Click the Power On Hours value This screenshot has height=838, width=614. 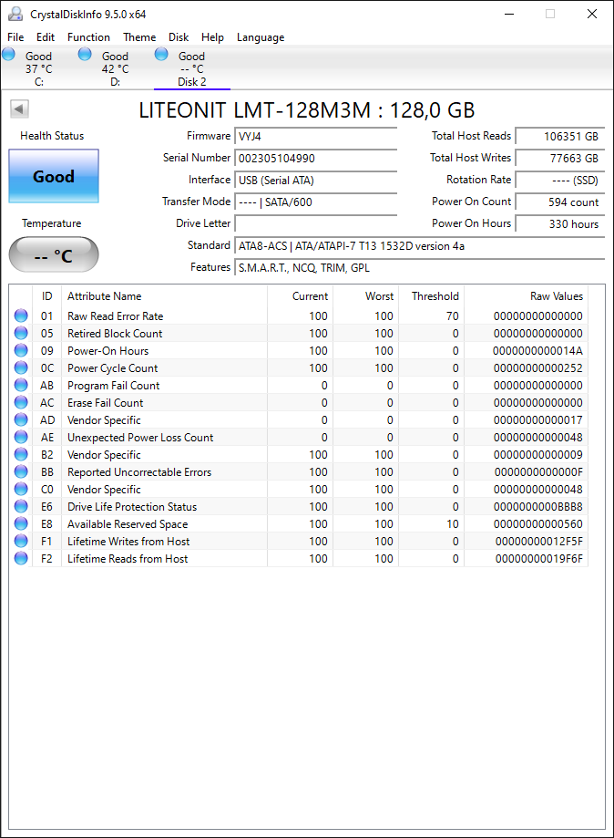point(560,224)
